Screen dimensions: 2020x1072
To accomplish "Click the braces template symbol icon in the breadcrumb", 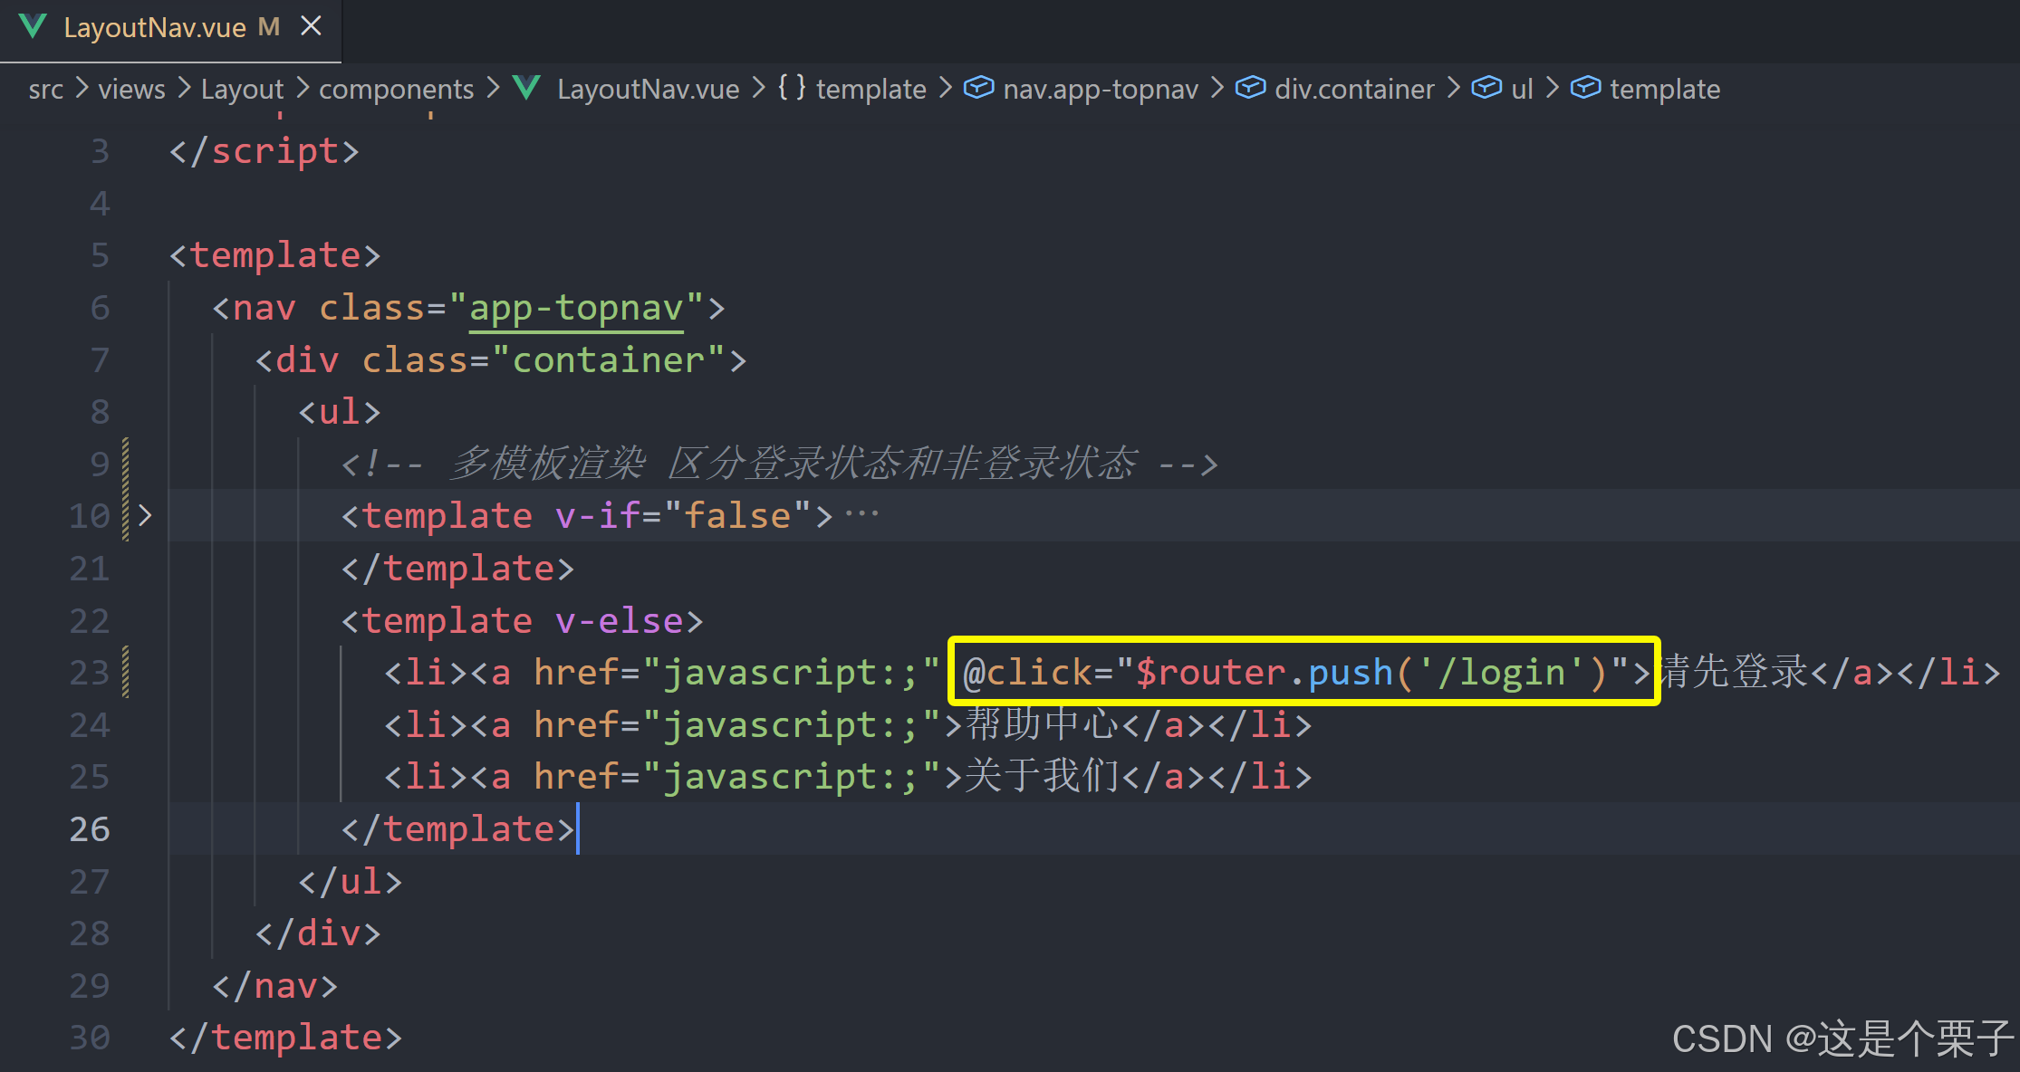I will [791, 88].
